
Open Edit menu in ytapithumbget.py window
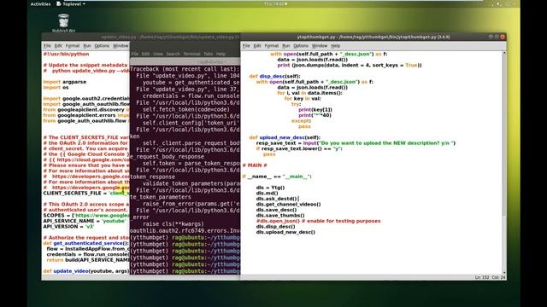[257, 46]
